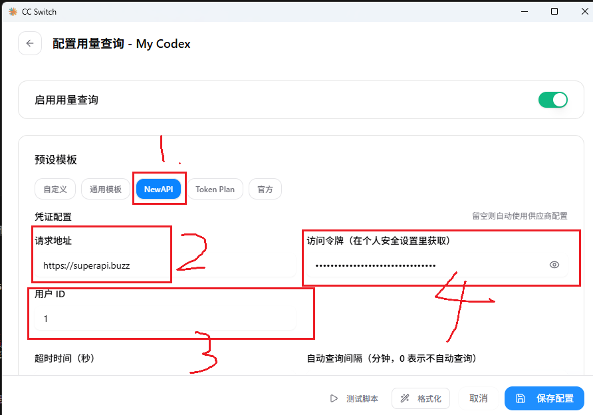Screen dimensions: 593x415
Task: Reveal the access token with eye icon
Action: click(554, 265)
